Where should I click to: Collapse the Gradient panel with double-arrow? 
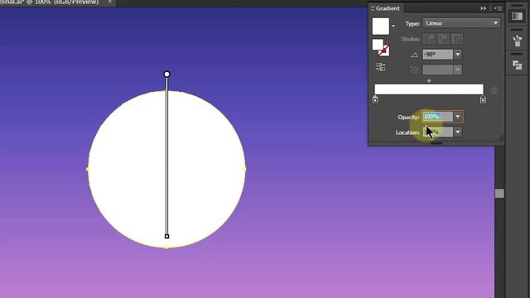[484, 8]
